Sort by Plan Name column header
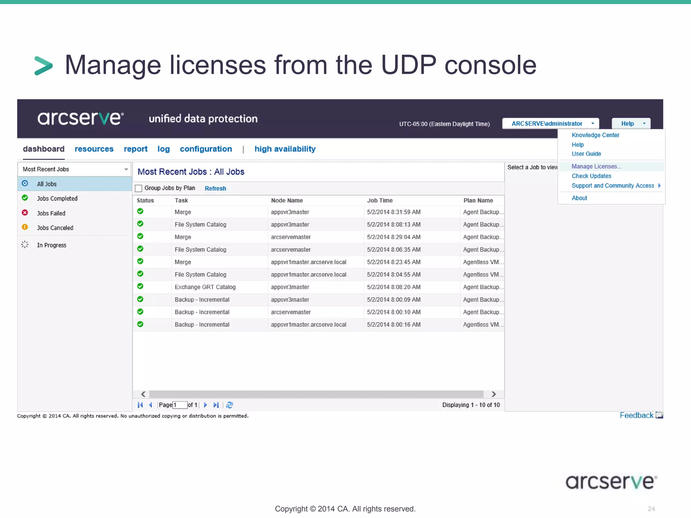Viewport: 691px width, 518px height. (x=478, y=200)
